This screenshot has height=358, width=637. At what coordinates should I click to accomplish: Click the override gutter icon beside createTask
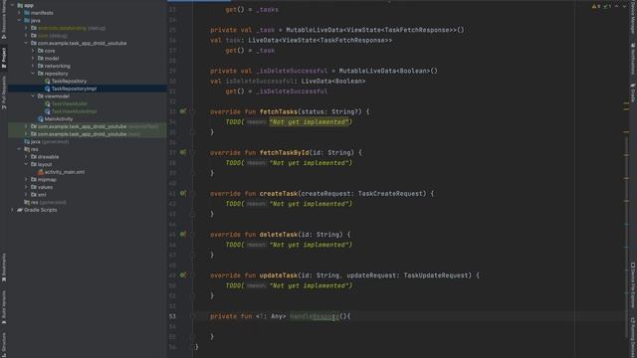[183, 193]
